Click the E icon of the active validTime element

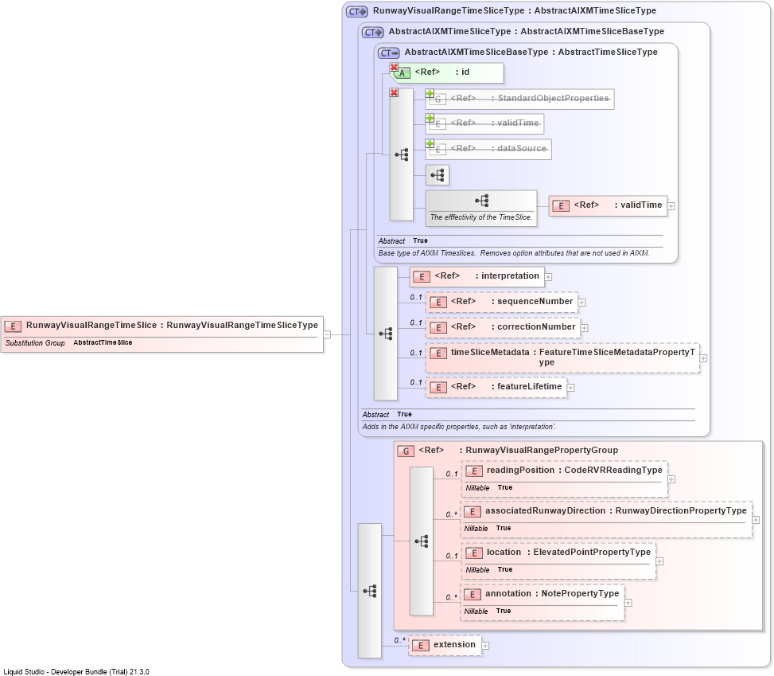pyautogui.click(x=561, y=206)
